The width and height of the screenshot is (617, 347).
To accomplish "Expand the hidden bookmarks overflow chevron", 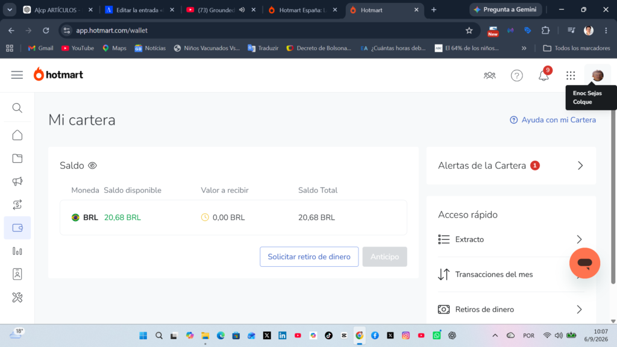I will click(524, 48).
